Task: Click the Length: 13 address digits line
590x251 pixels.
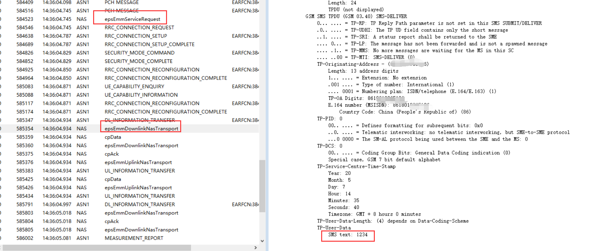Action: click(363, 71)
